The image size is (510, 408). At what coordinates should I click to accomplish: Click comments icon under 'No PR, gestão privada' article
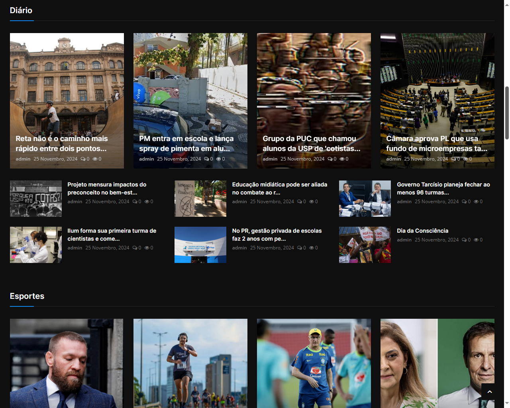[x=300, y=248]
